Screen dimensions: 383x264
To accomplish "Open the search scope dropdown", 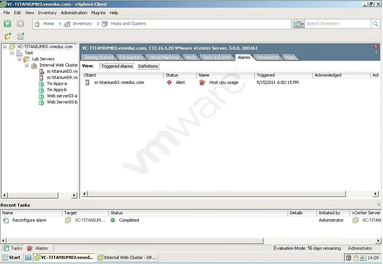I will 299,24.
